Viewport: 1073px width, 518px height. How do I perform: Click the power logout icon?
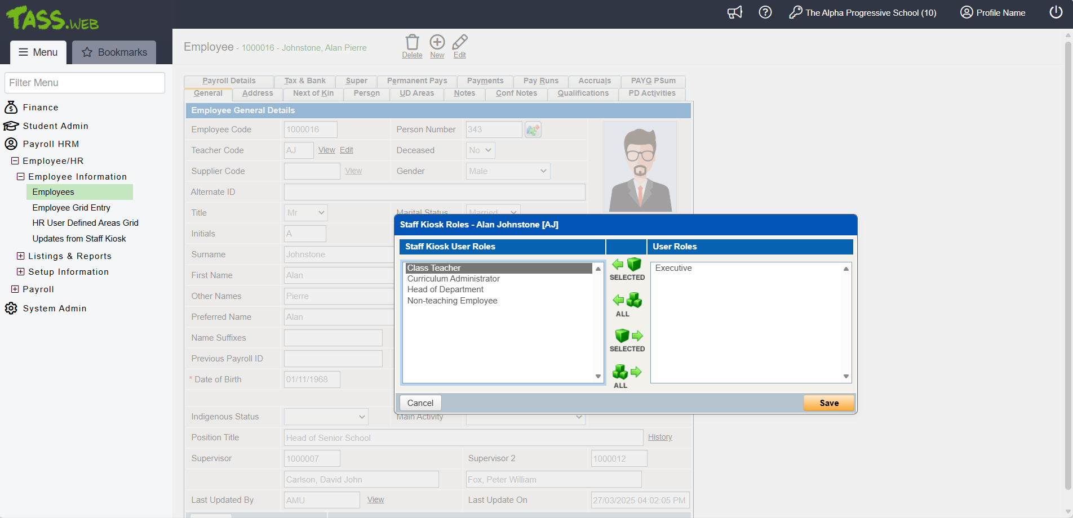tap(1056, 12)
